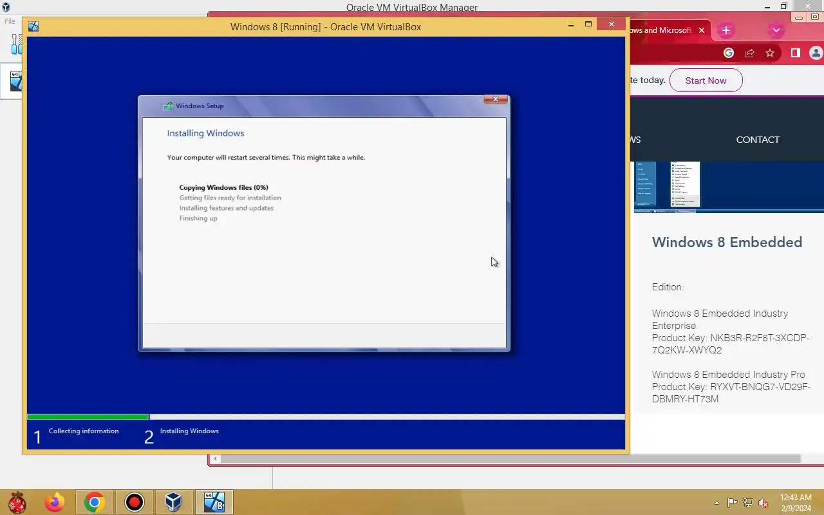Click the 'Installing Windows' heading in setup
The image size is (824, 515).
[x=205, y=133]
